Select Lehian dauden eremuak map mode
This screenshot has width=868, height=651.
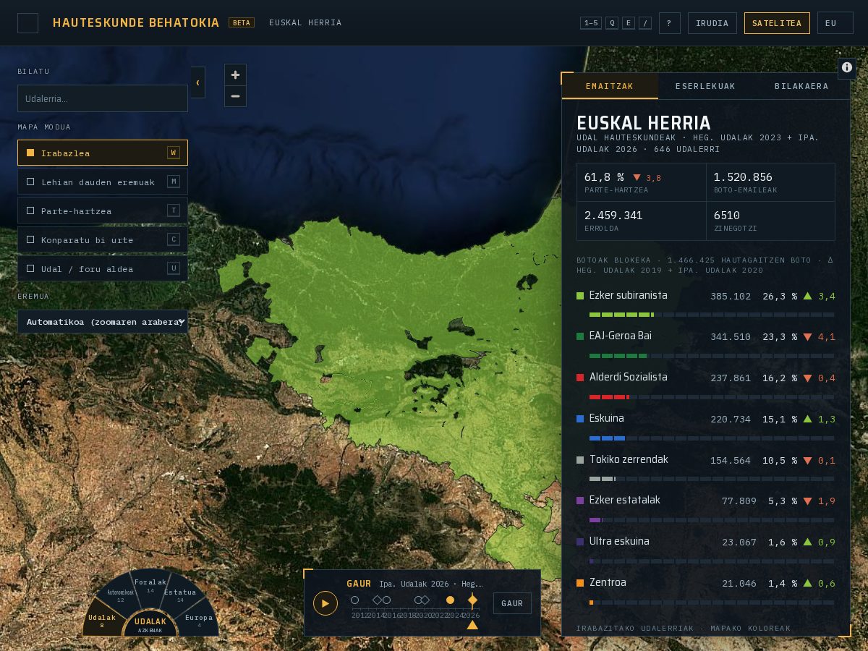click(103, 182)
